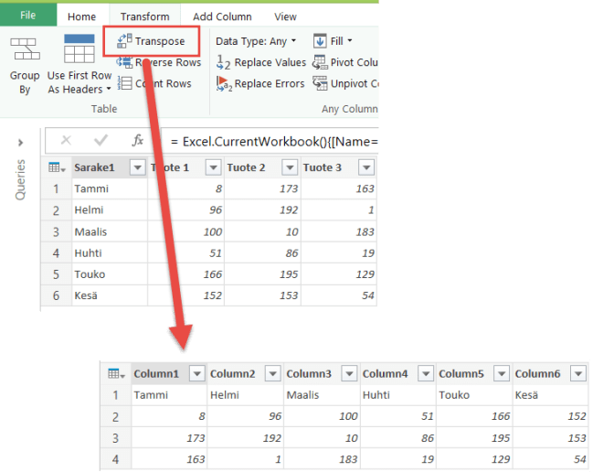Screen dimensions: 593x472
Task: Cancel formula edit with the X icon
Action: (x=66, y=141)
